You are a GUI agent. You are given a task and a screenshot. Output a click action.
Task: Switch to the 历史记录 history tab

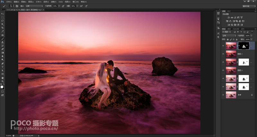click(236, 29)
